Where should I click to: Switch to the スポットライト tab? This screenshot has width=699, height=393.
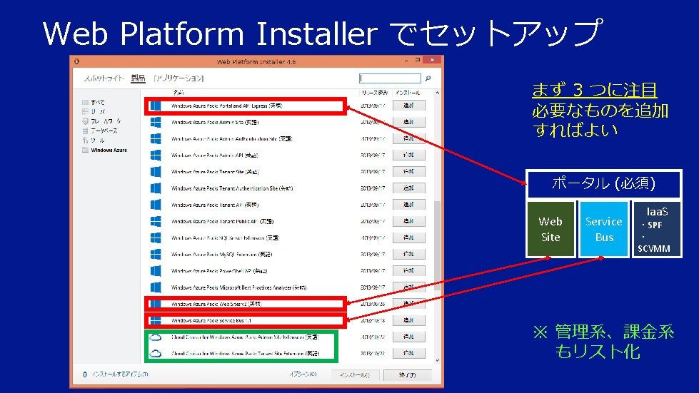[104, 78]
